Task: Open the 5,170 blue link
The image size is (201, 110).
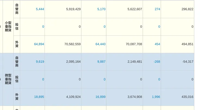Action: [x=101, y=9]
